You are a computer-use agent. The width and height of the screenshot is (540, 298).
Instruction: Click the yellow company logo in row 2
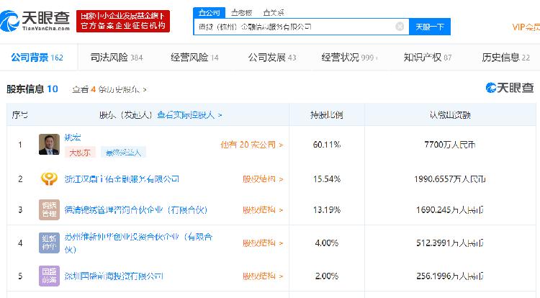point(50,179)
